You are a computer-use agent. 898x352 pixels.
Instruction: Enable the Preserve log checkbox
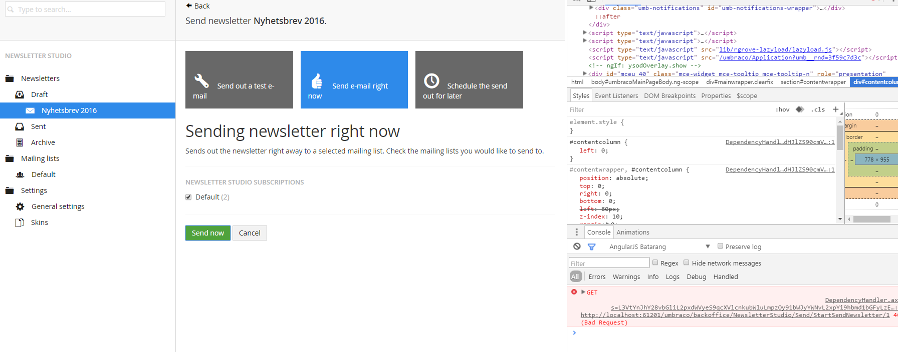(x=720, y=246)
